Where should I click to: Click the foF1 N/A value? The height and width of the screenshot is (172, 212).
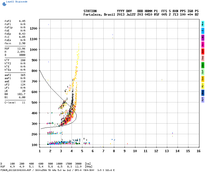click(23, 24)
